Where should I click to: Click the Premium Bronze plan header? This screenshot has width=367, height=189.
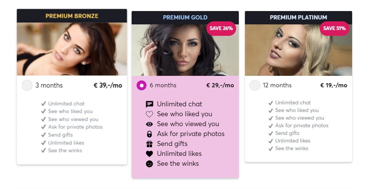(x=72, y=16)
